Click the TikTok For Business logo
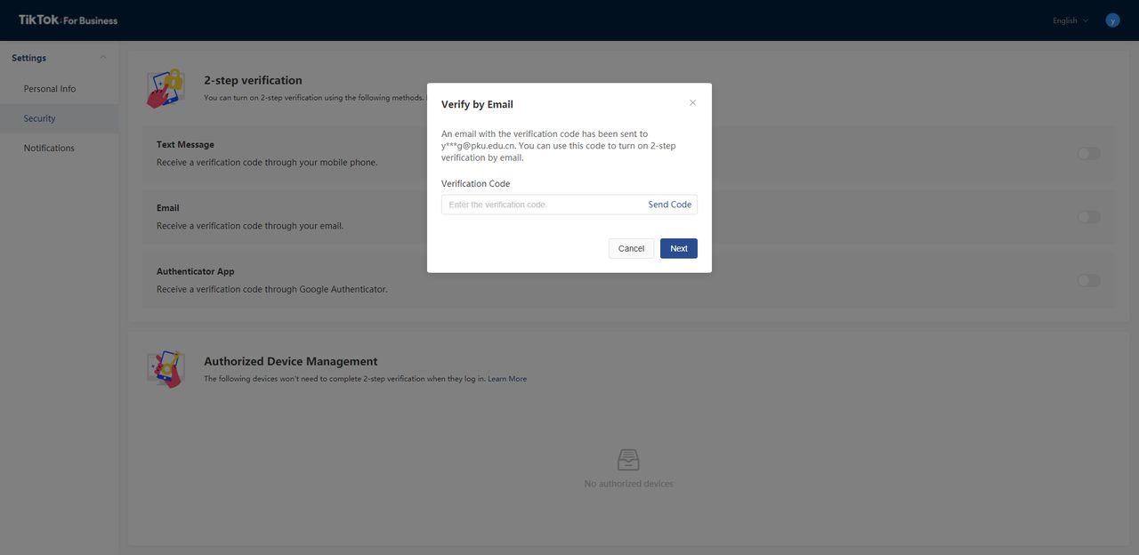Image resolution: width=1139 pixels, height=555 pixels. 68,20
